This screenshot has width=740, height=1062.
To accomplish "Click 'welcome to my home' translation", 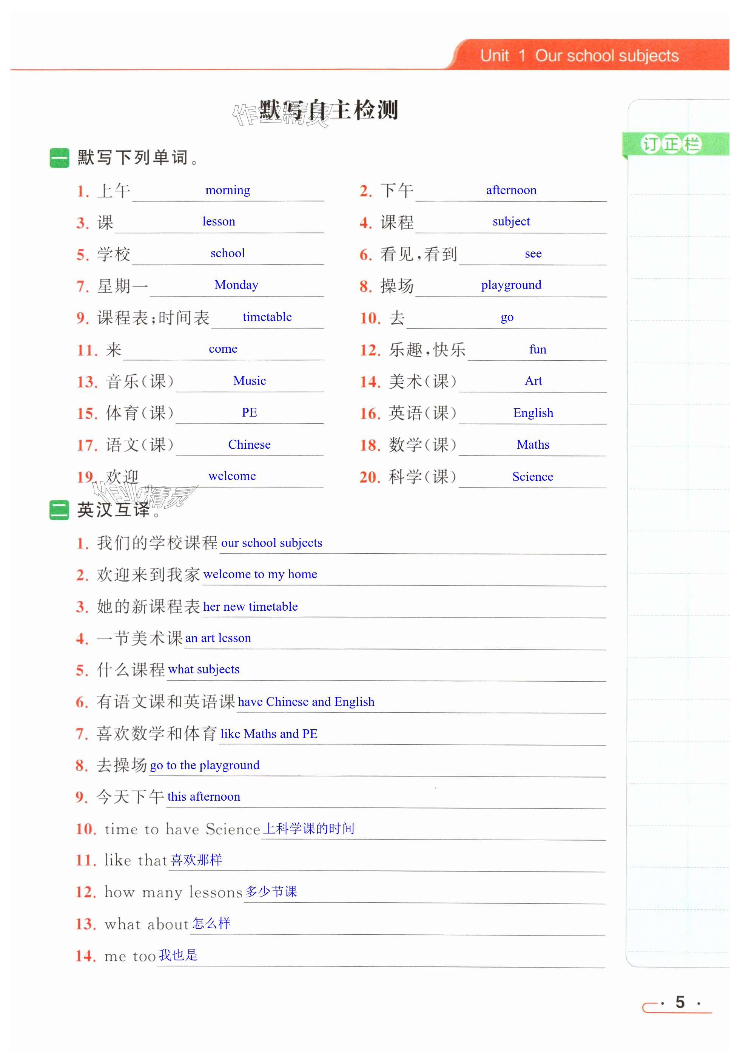I will pos(260,574).
